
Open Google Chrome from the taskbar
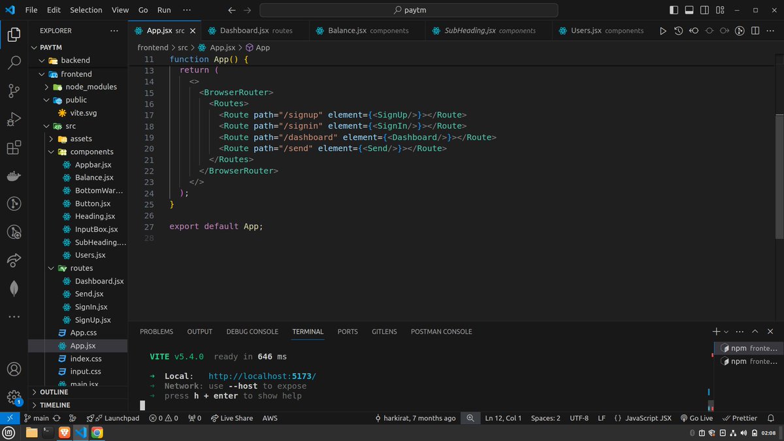click(97, 433)
